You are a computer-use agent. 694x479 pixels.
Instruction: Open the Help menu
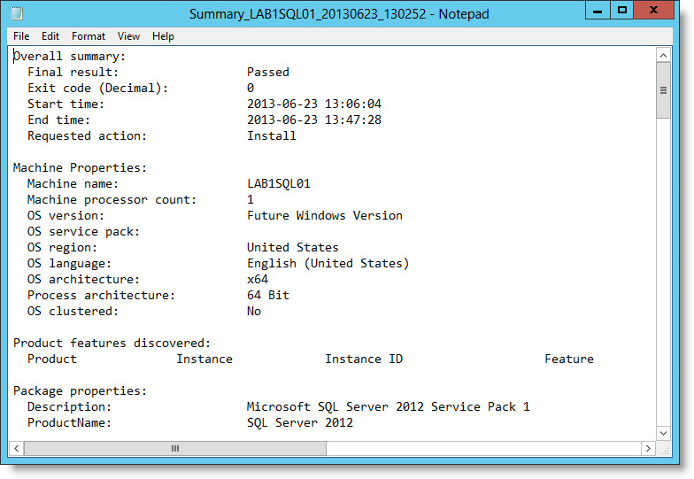tap(163, 36)
